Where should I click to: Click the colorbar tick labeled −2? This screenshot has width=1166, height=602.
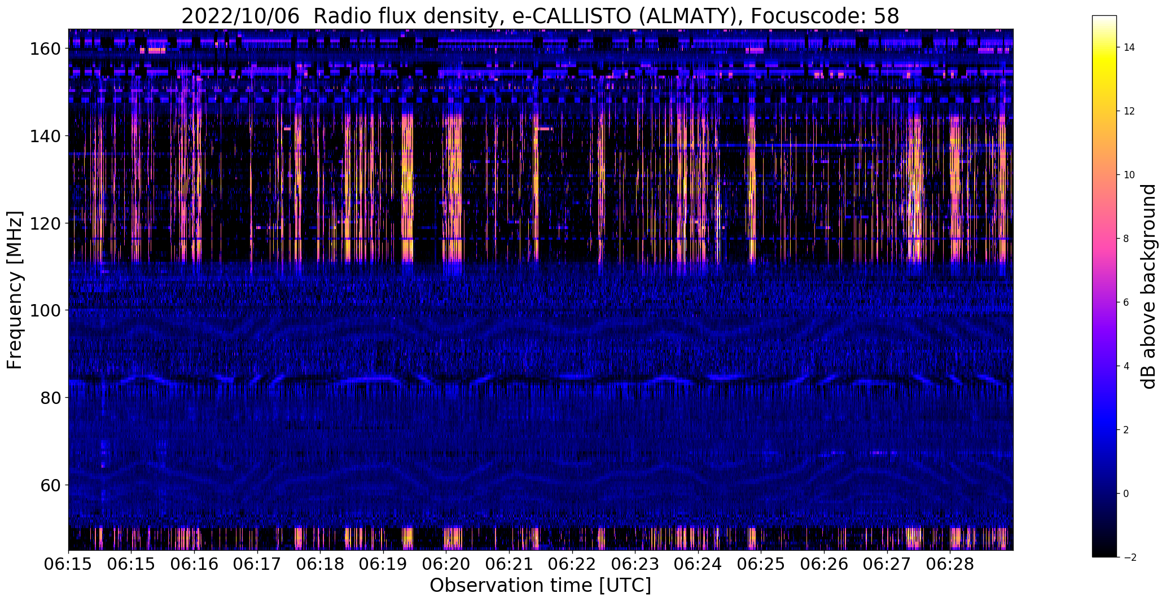point(1129,557)
